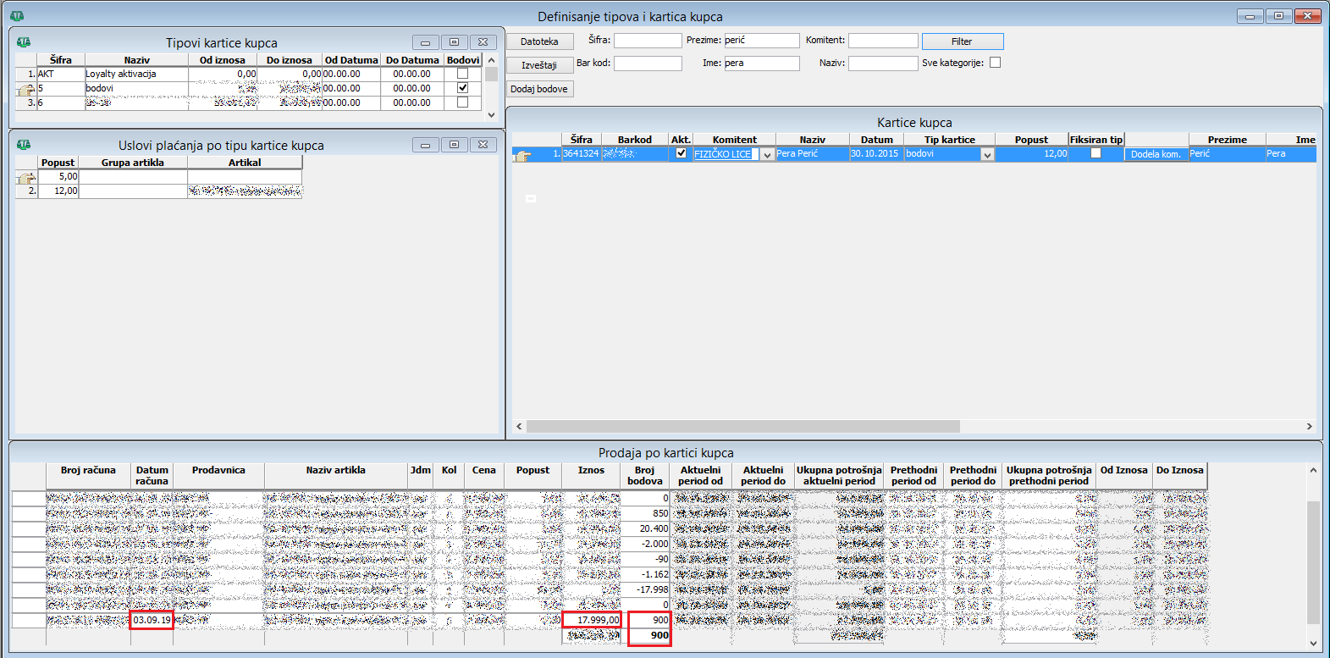Toggle the Bodovi checkbox for Loyalty aktivacija
1330x658 pixels.
click(462, 74)
